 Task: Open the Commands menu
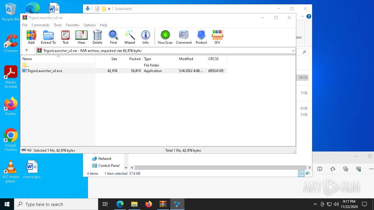(41, 25)
